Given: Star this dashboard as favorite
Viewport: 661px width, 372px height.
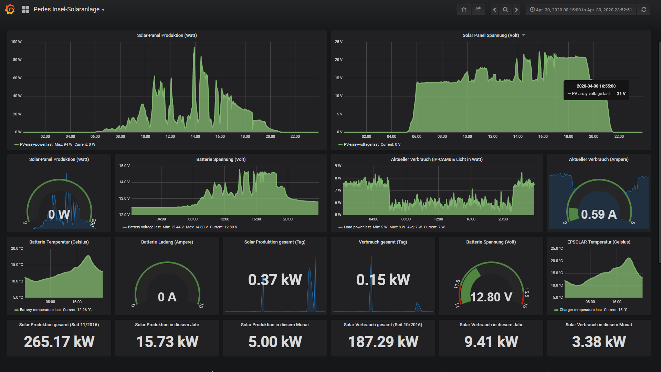Looking at the screenshot, I should [x=464, y=10].
